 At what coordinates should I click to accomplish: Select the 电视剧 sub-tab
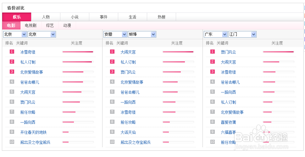(30, 25)
